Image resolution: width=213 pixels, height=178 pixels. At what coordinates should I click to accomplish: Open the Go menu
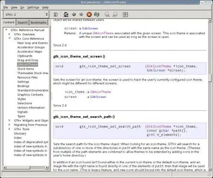pyautogui.click(x=22, y=7)
